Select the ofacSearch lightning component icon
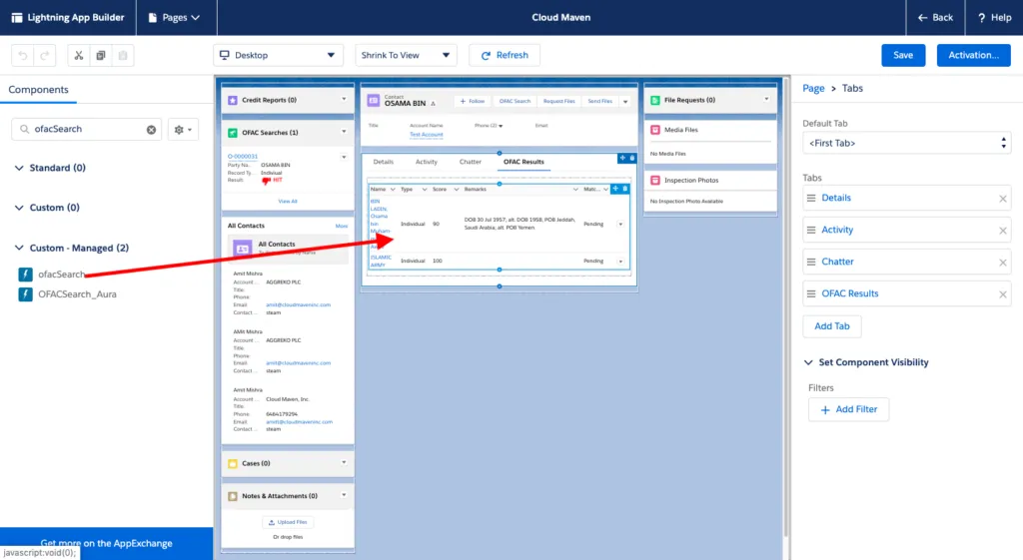This screenshot has height=560, width=1023. tap(25, 275)
